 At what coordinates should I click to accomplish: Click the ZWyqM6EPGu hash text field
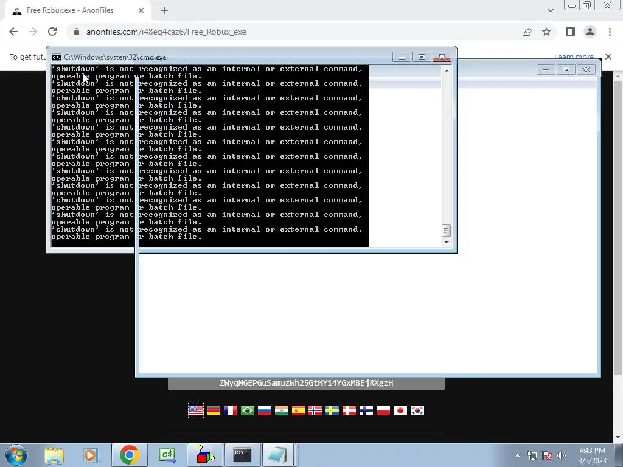coord(306,383)
